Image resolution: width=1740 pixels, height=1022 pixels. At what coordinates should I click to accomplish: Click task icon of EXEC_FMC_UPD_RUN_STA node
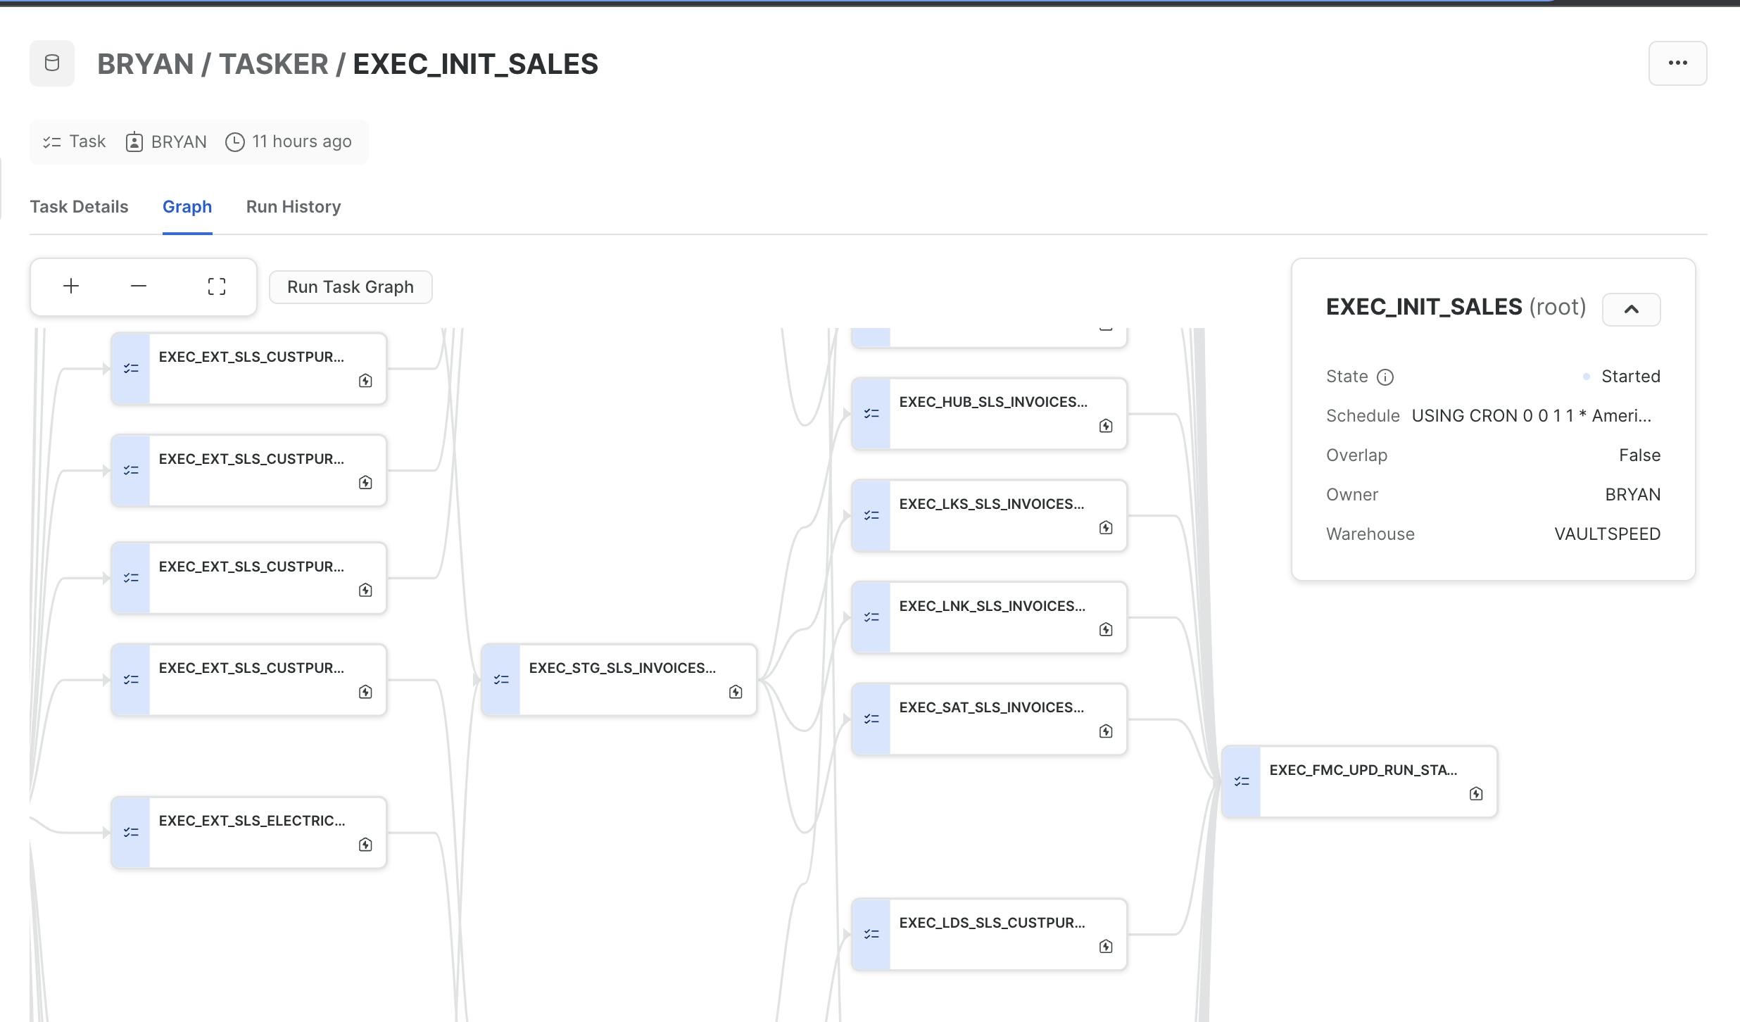pos(1242,781)
